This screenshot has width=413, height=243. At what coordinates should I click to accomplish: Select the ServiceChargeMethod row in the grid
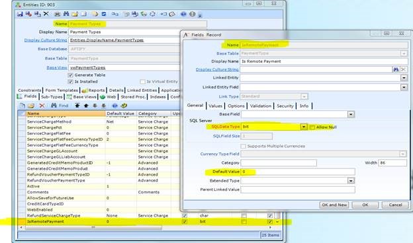[99, 121]
